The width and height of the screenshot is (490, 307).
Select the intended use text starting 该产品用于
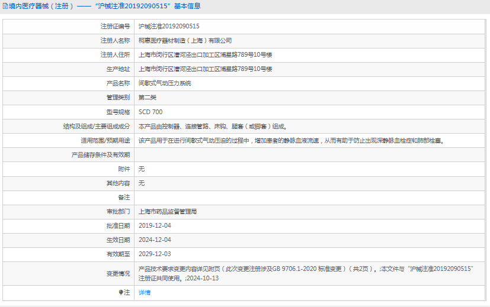click(x=292, y=141)
